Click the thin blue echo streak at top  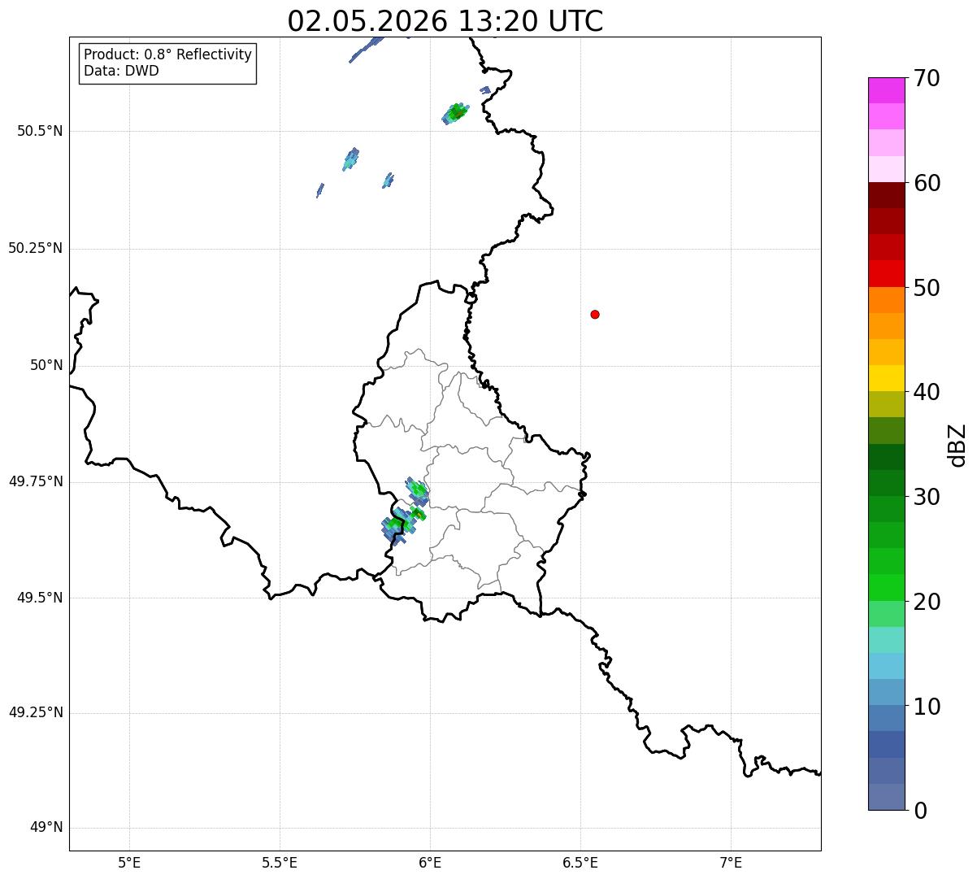coord(367,49)
